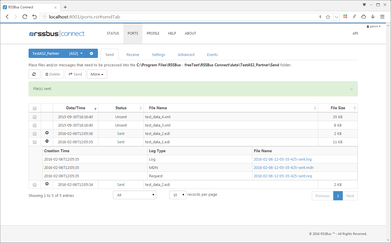
Task: Click the browser address bar URL
Action: tap(85, 17)
